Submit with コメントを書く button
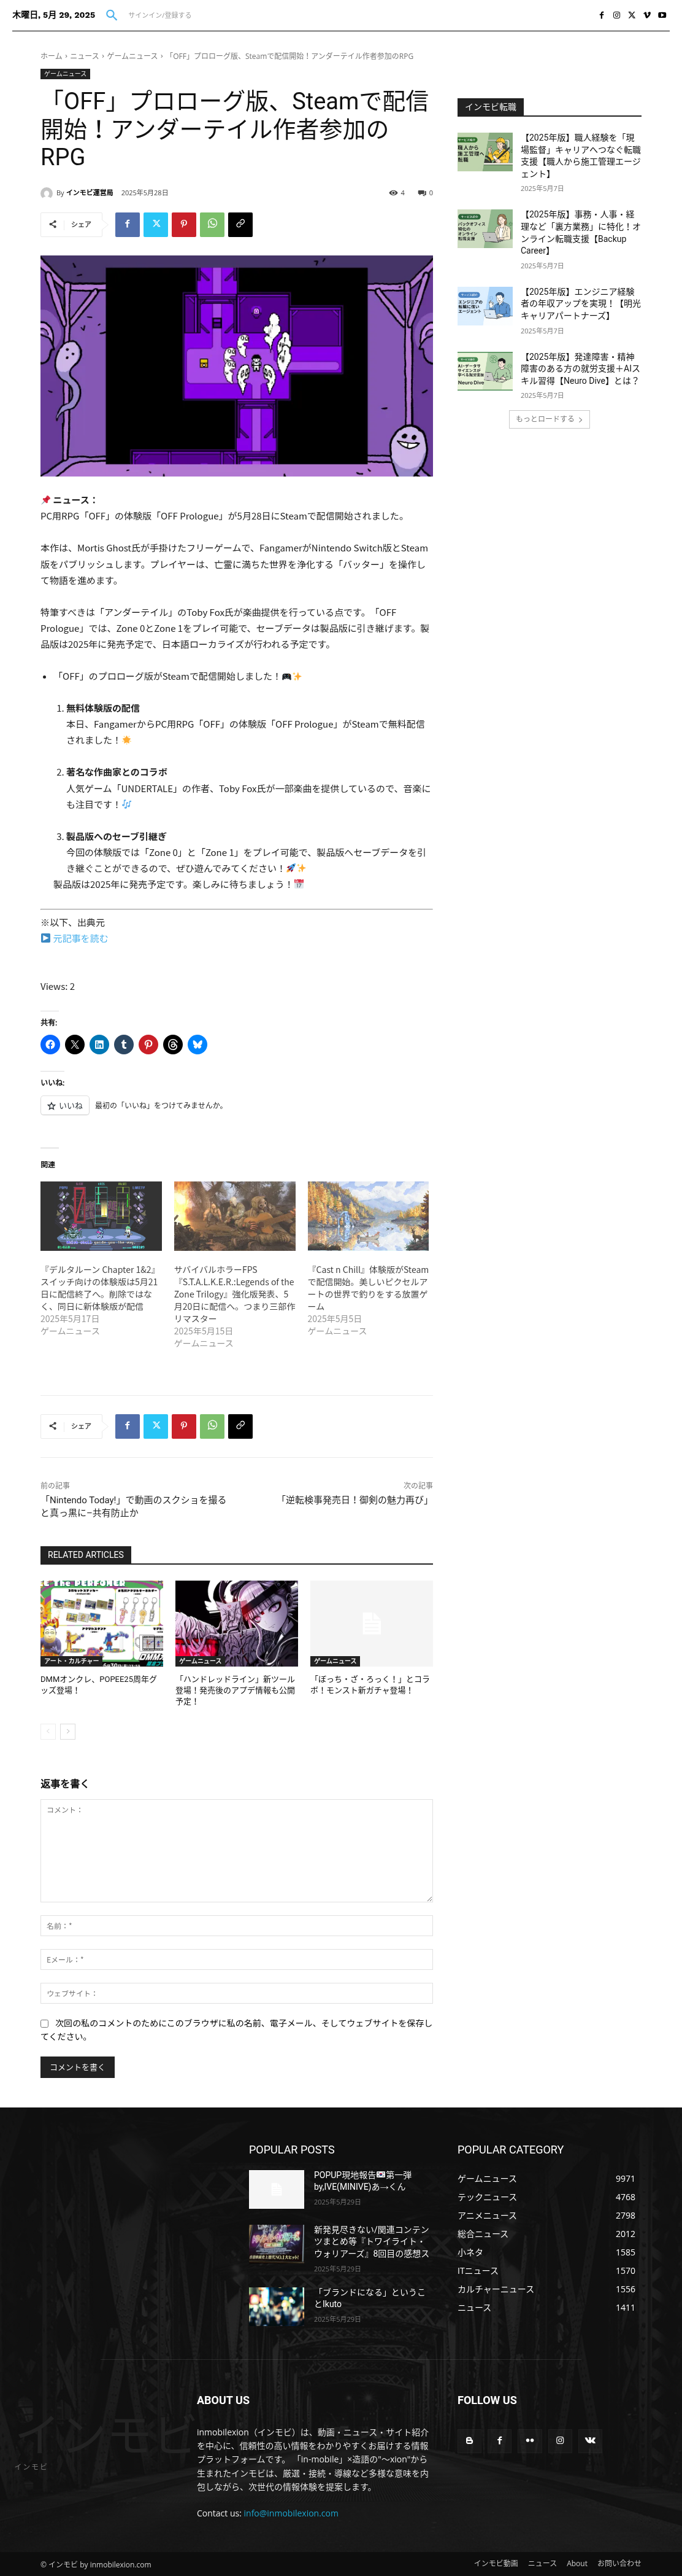 (x=78, y=2066)
